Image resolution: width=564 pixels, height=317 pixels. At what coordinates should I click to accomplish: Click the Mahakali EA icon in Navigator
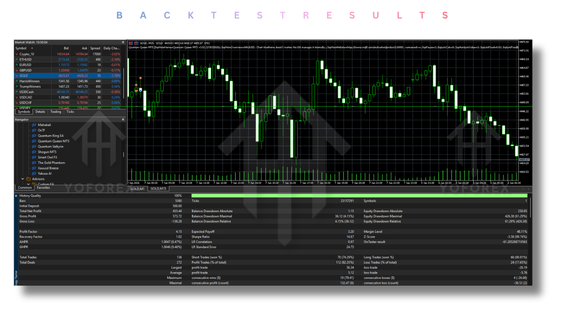coord(34,125)
